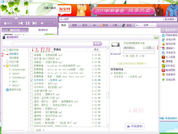Mute the volume speaker icon
The image size is (178, 134).
[x=42, y=23]
